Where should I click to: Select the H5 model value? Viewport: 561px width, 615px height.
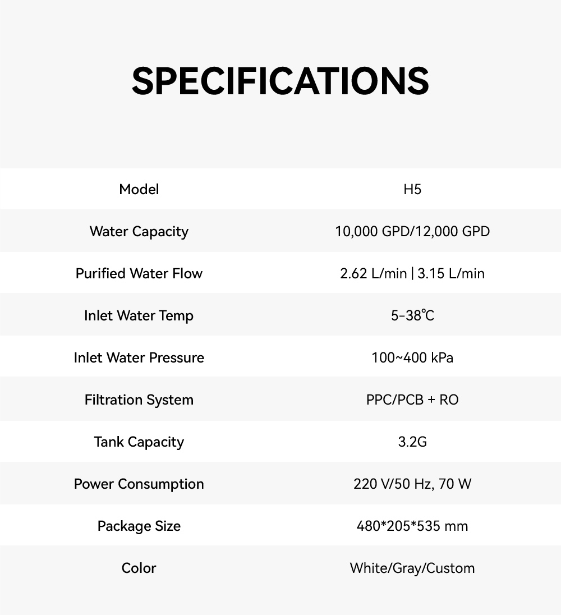412,190
